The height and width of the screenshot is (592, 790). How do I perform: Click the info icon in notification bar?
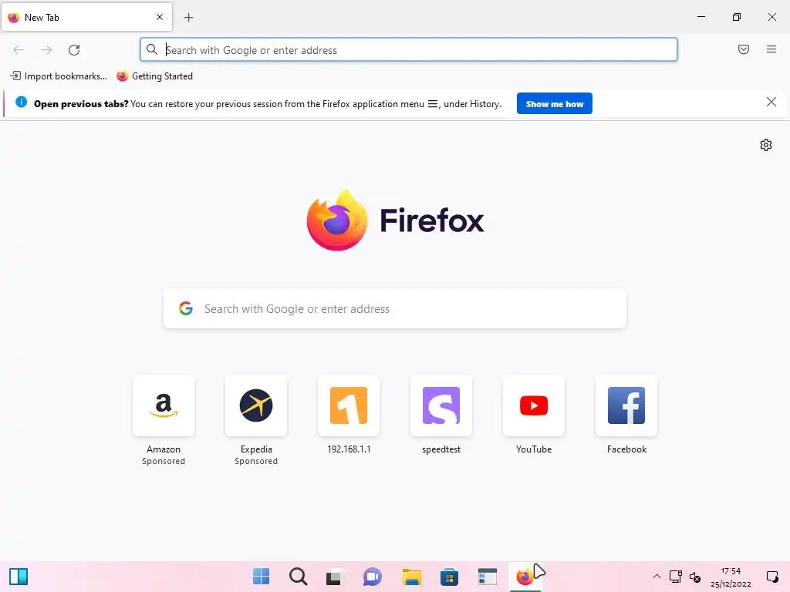(x=21, y=103)
